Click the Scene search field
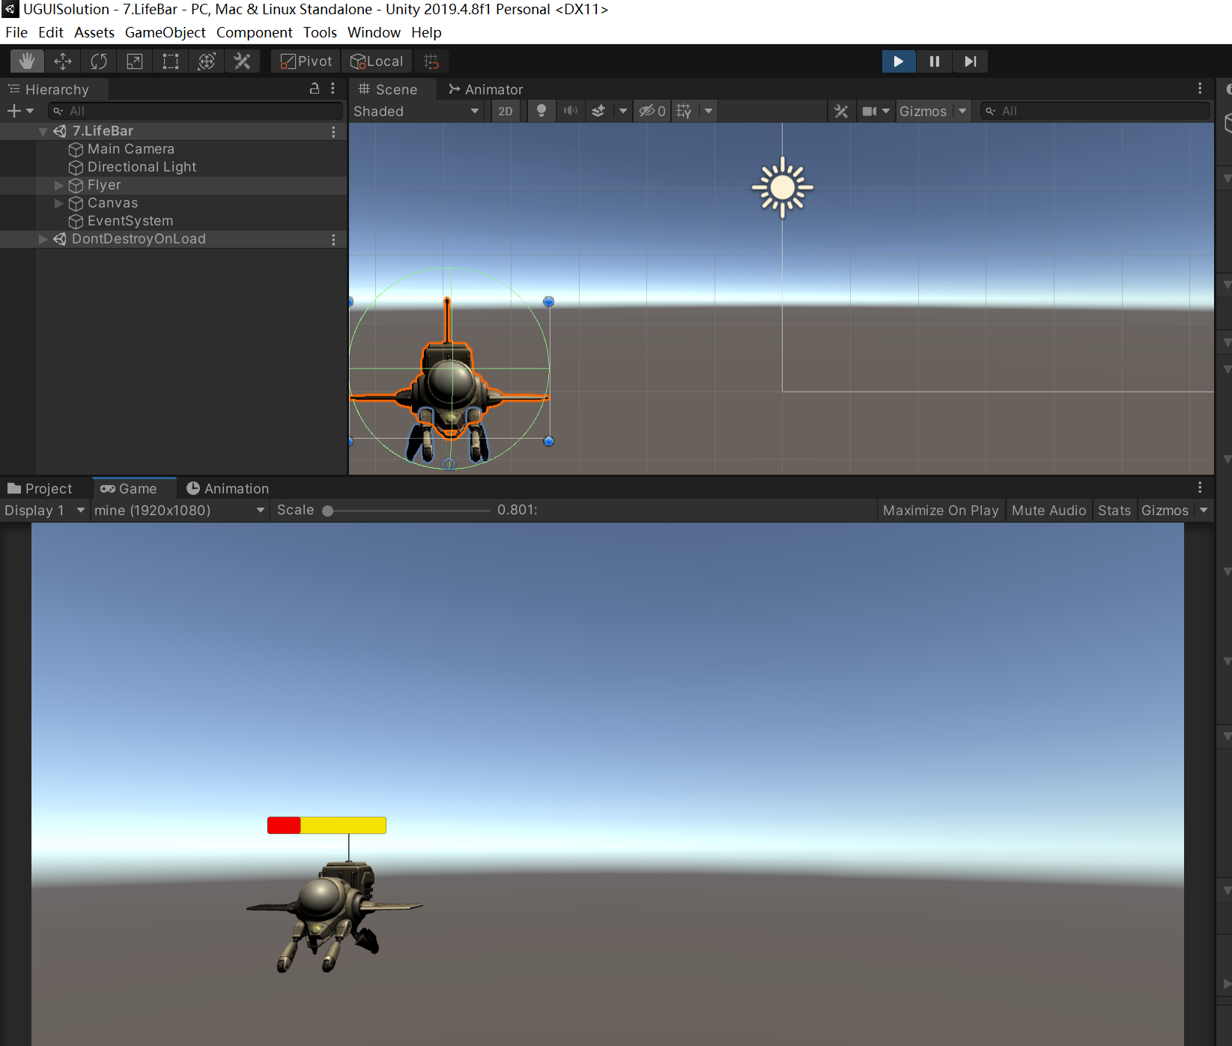 (1095, 112)
